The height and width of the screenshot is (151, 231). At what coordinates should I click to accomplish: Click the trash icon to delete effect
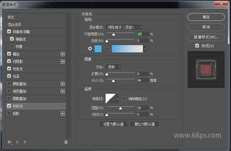point(66,142)
